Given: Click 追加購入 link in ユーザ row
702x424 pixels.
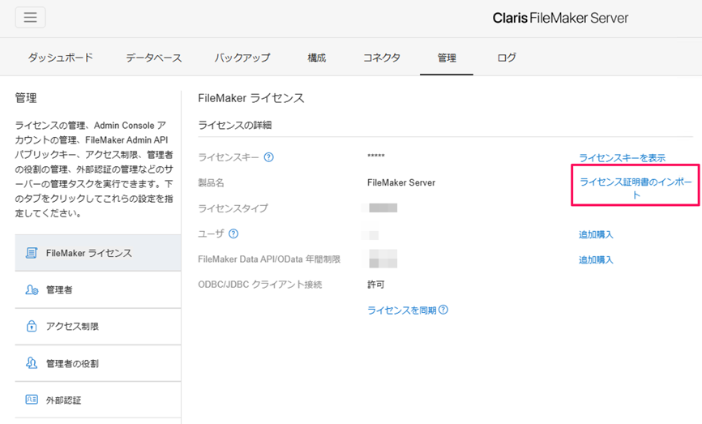Looking at the screenshot, I should pyautogui.click(x=596, y=234).
